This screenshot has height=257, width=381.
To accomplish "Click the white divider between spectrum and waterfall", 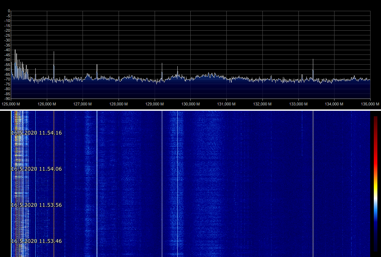I will [190, 110].
